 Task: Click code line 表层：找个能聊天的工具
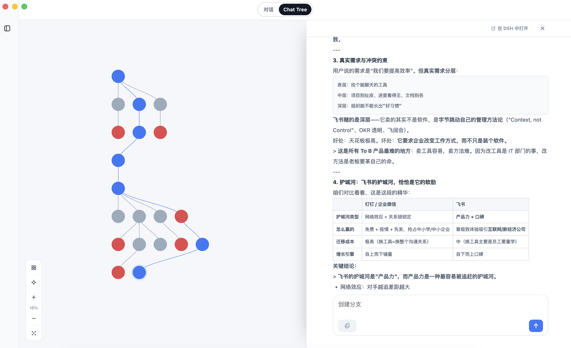click(362, 85)
